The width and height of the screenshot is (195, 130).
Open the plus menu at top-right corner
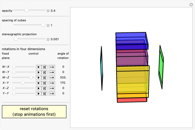(x=191, y=4)
